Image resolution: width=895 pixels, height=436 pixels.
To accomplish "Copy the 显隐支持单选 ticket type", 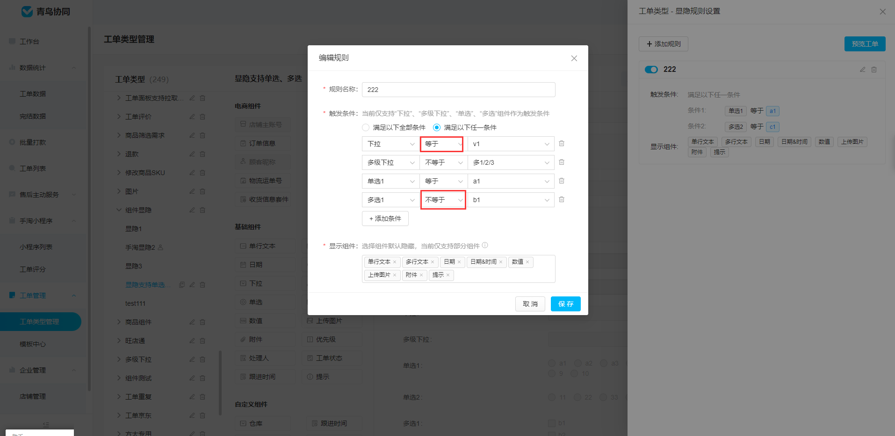I will 182,285.
